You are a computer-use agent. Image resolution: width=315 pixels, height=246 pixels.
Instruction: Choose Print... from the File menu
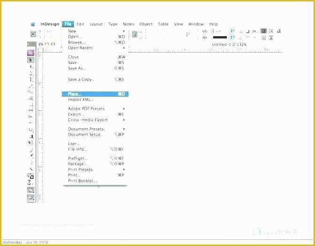pyautogui.click(x=95, y=175)
